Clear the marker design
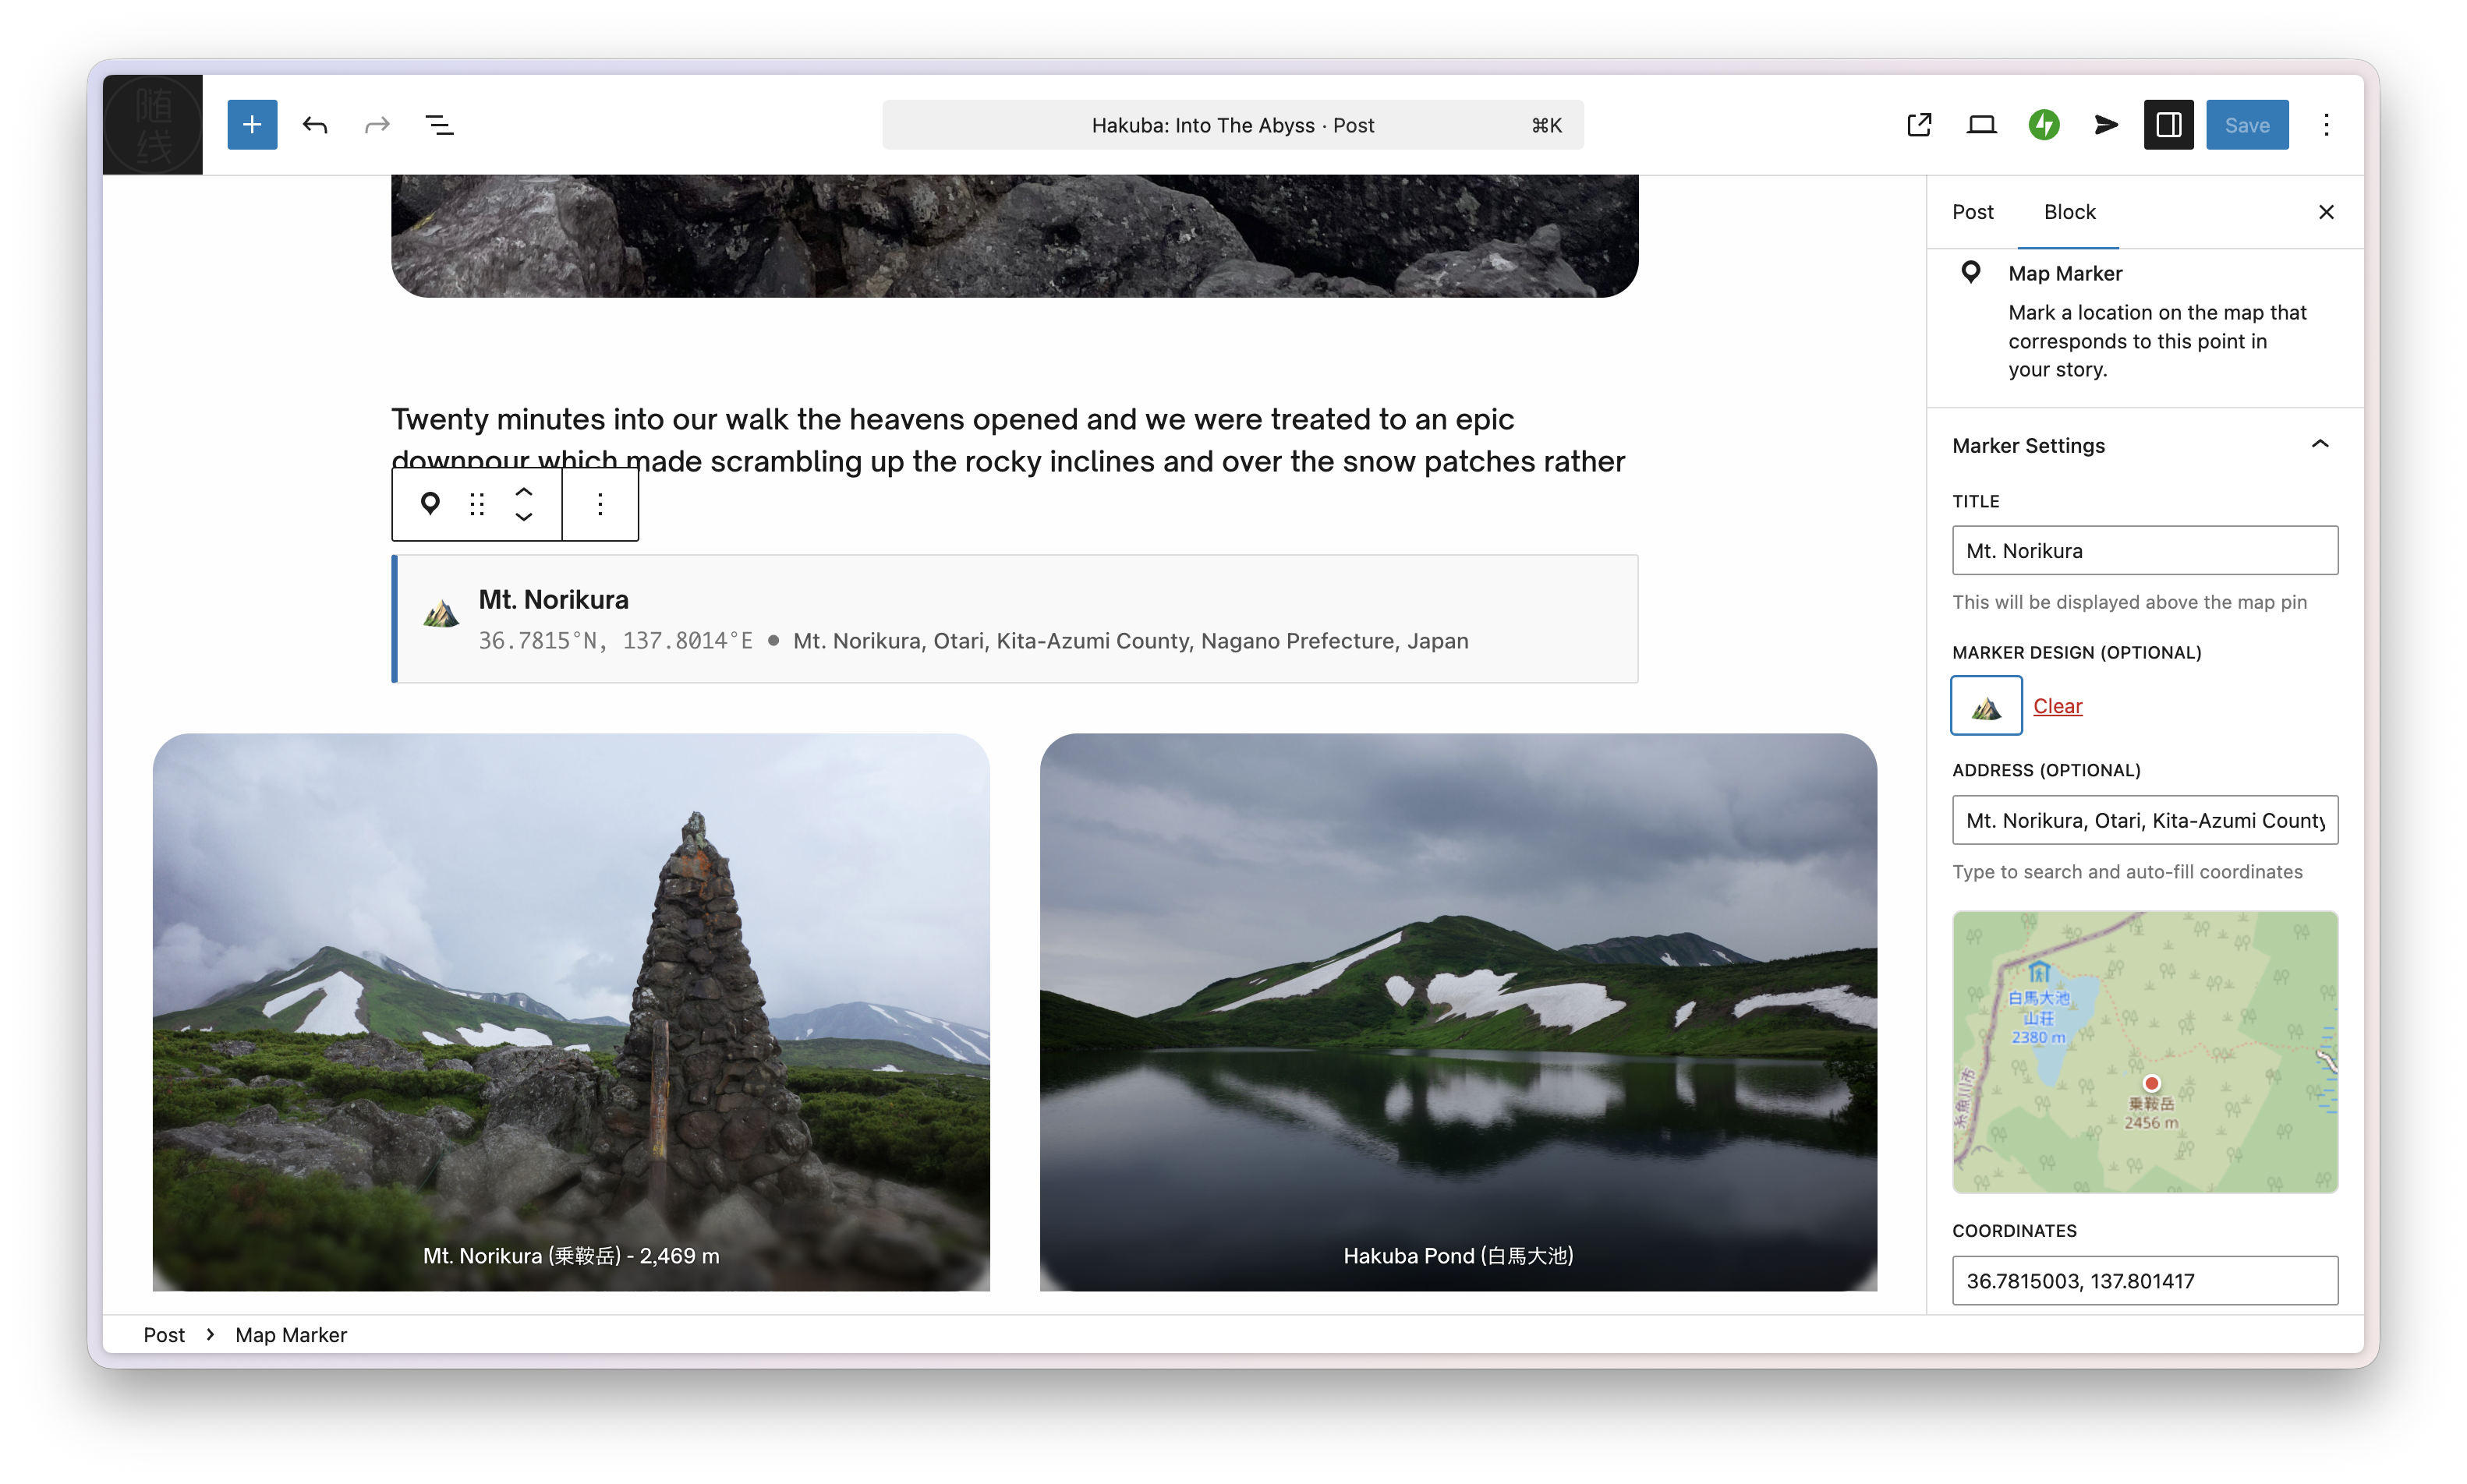2467x1484 pixels. pos(2057,705)
